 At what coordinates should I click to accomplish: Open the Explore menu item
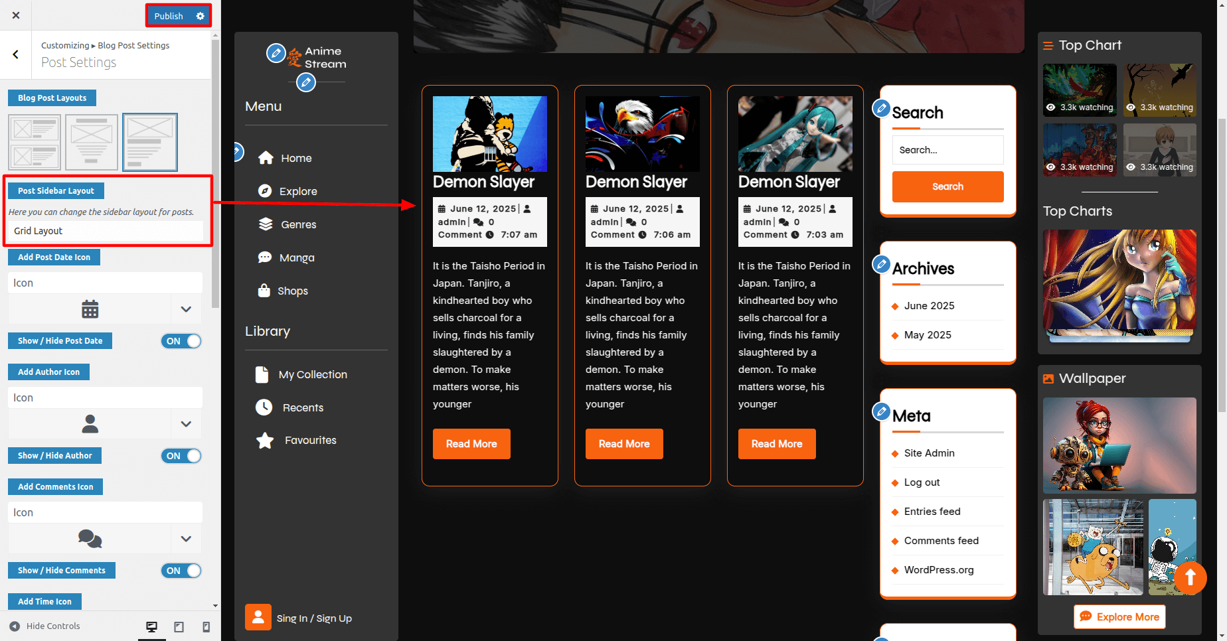coord(297,191)
